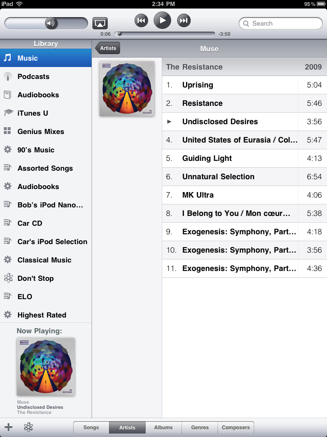
Task: Tap the now-playing arrow beside Undisclosed Desires
Action: (169, 122)
